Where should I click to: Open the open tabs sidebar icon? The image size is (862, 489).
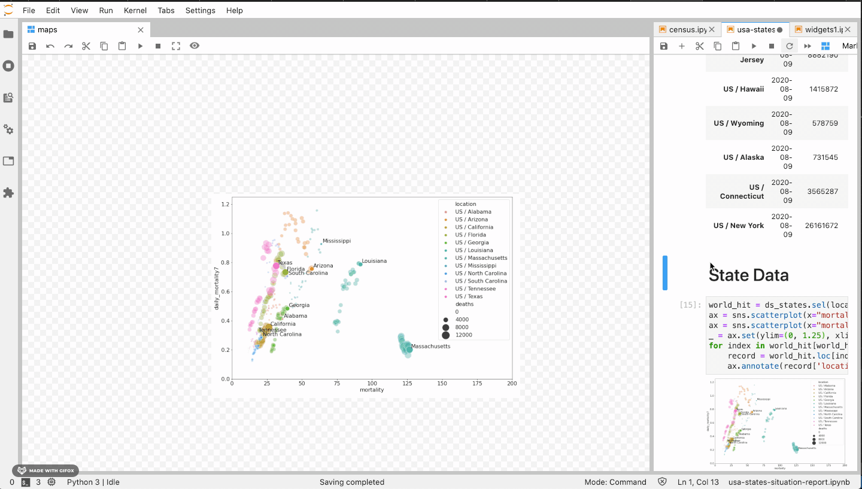point(8,161)
